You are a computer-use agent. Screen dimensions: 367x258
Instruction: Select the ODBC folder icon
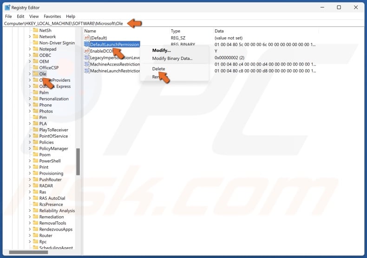(x=36, y=55)
